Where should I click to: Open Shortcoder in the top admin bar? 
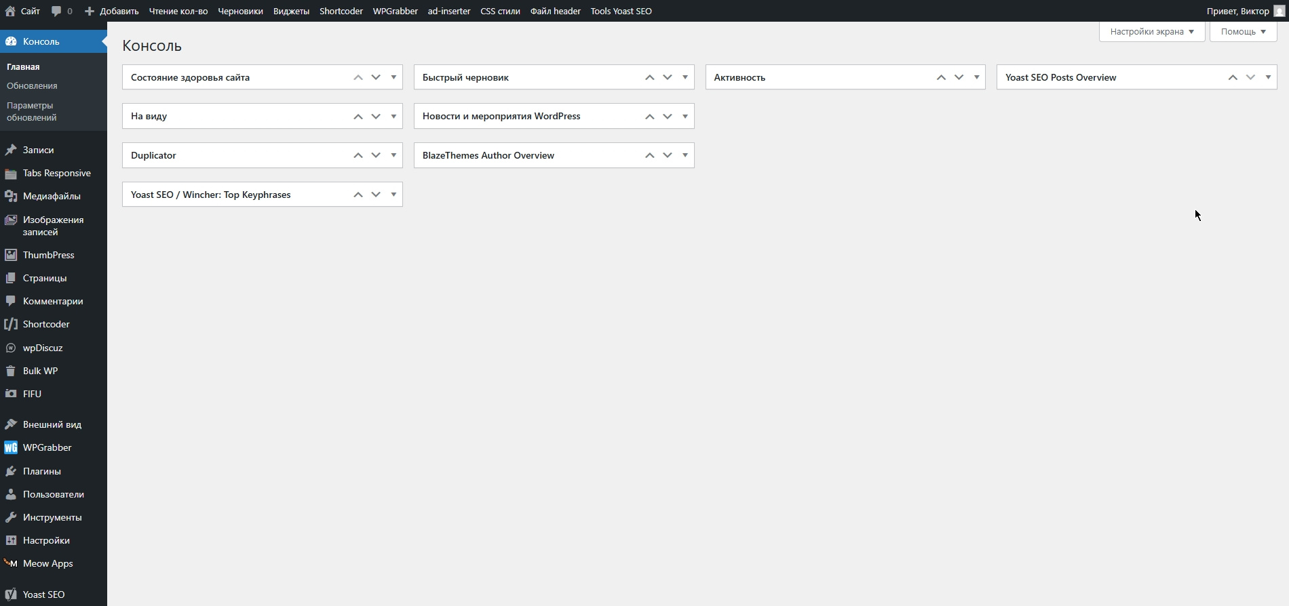click(x=341, y=11)
